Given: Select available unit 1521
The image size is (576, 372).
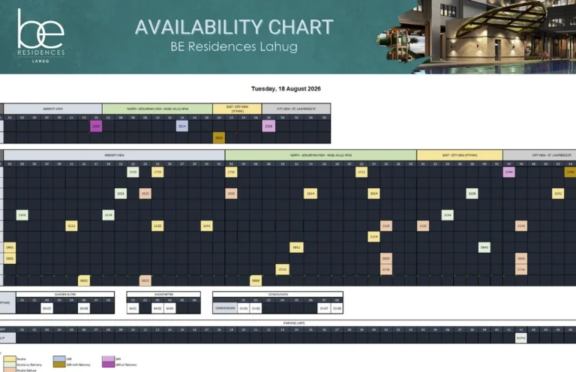Looking at the screenshot, I should point(121,194).
